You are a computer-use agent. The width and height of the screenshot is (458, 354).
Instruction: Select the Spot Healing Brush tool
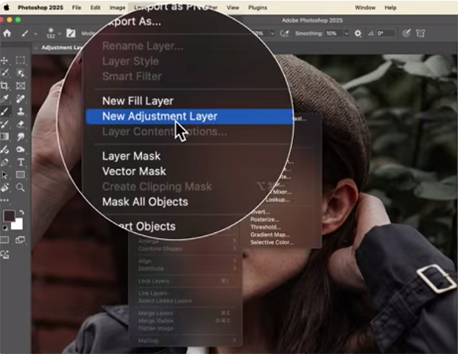(x=21, y=98)
